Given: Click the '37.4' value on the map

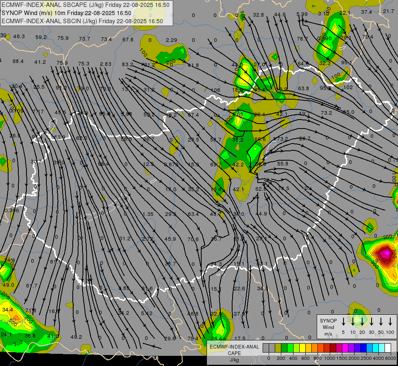Looking at the screenshot, I should pyautogui.click(x=367, y=12).
